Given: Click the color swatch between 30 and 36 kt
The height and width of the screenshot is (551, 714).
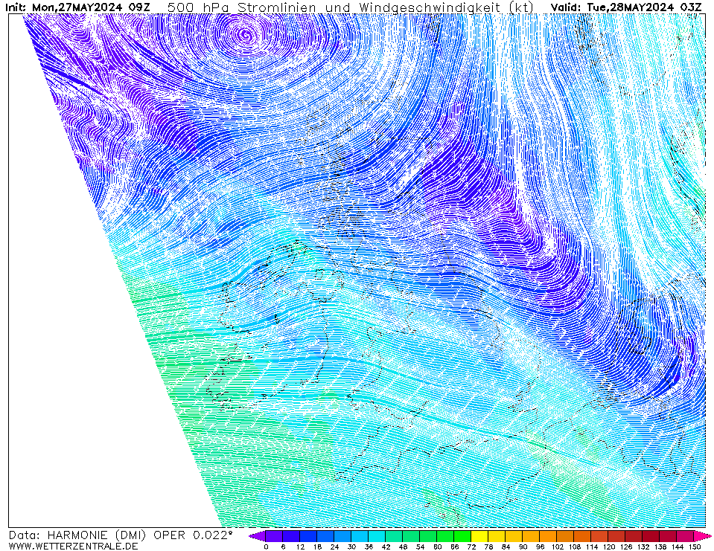Looking at the screenshot, I should pos(360,536).
